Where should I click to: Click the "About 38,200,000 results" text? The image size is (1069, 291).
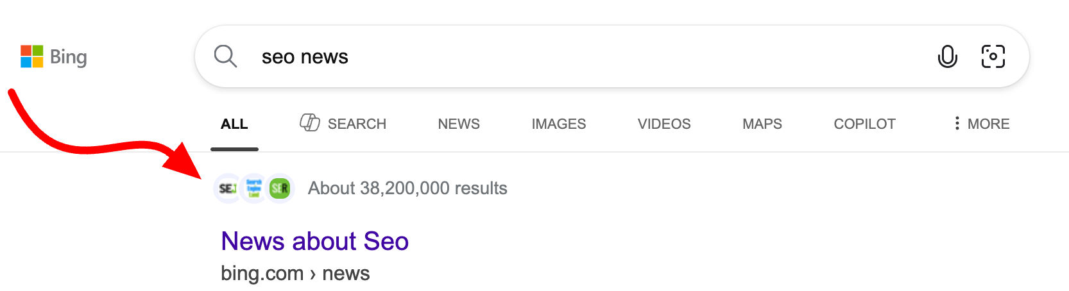[407, 188]
